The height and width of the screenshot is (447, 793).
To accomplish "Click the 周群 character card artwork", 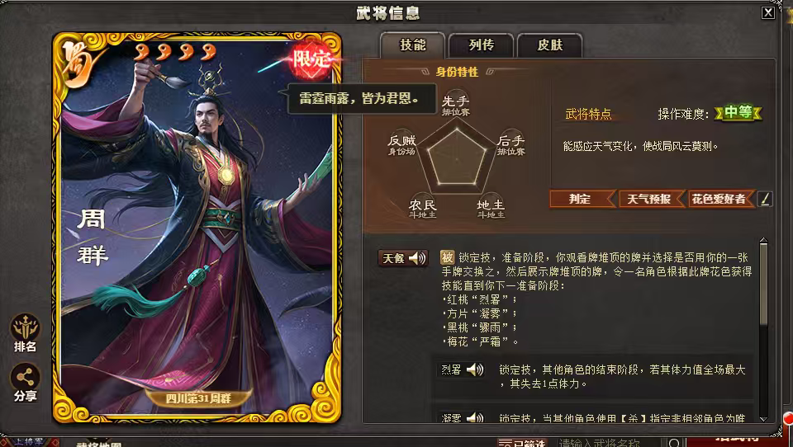I will pyautogui.click(x=197, y=228).
